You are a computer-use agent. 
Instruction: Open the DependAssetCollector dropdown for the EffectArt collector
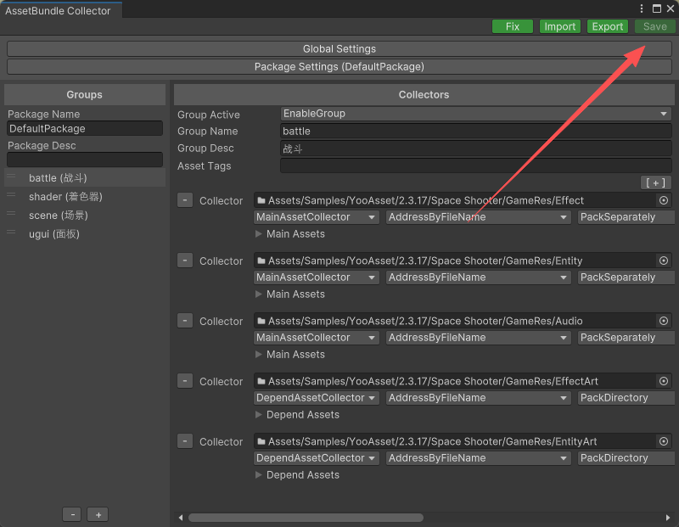316,397
